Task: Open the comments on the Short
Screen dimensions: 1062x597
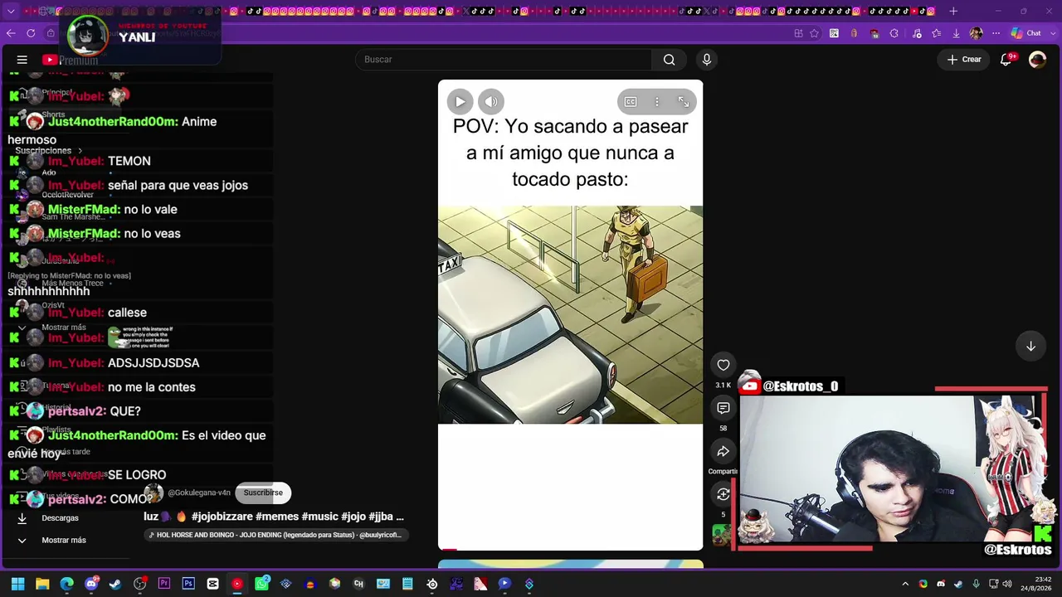Action: coord(723,408)
